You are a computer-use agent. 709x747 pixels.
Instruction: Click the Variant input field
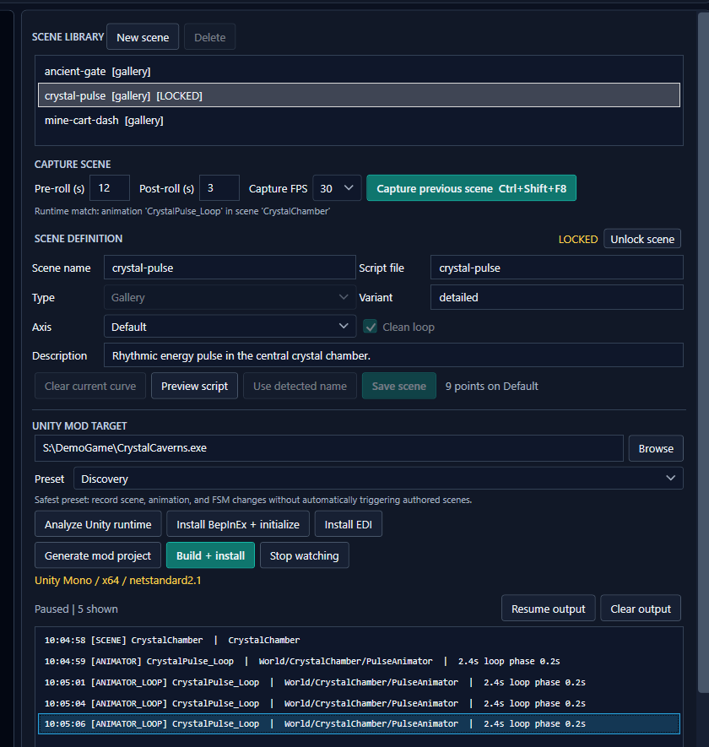(x=556, y=297)
